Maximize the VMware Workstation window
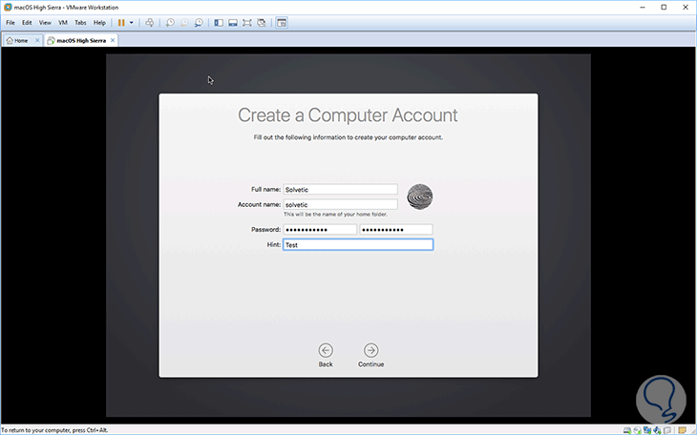 pyautogui.click(x=664, y=7)
